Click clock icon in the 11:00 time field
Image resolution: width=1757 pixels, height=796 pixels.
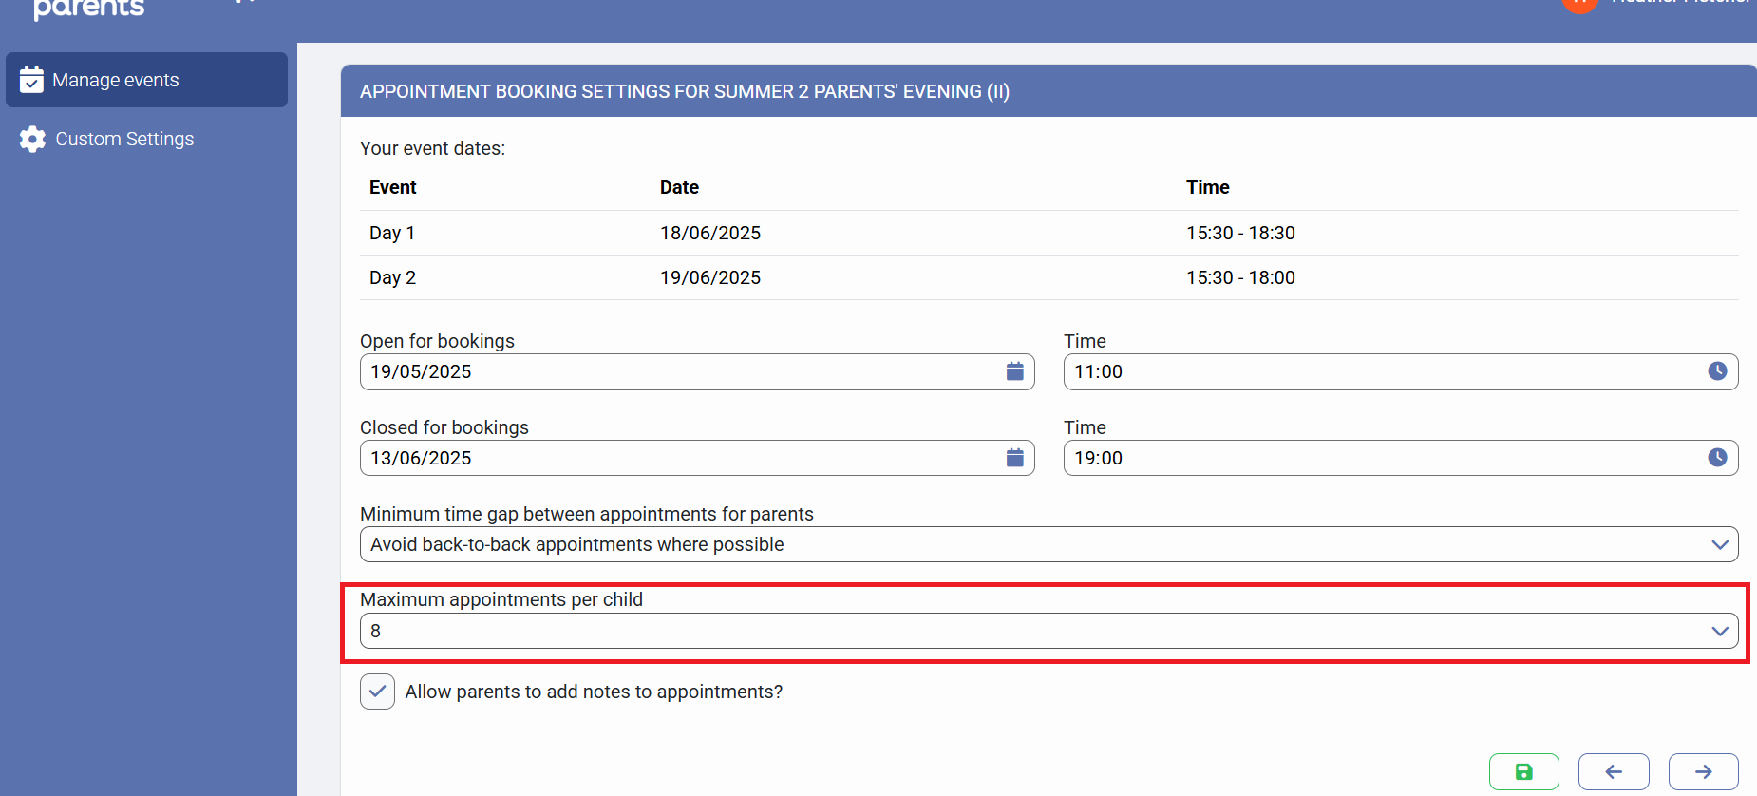pos(1717,371)
